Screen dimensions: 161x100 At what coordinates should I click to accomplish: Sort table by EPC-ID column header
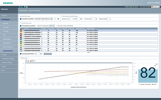pos(32,28)
